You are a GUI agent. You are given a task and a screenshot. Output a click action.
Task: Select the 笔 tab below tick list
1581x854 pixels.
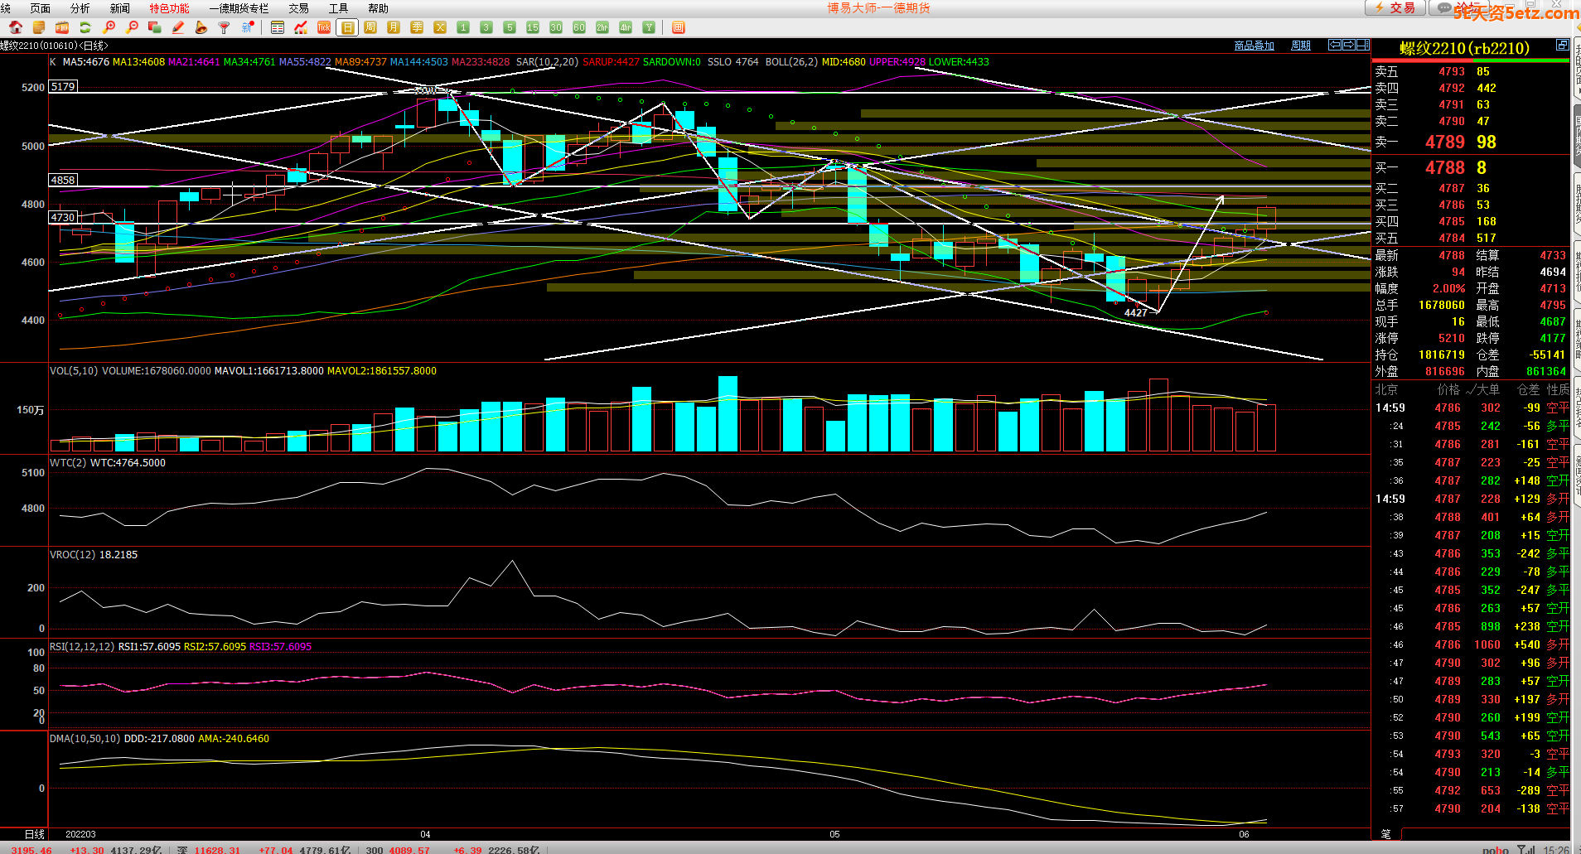1386,834
